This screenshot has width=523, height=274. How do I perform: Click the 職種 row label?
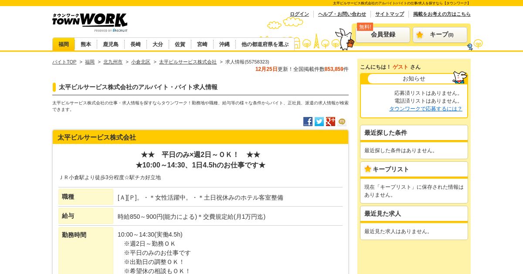tap(86, 197)
